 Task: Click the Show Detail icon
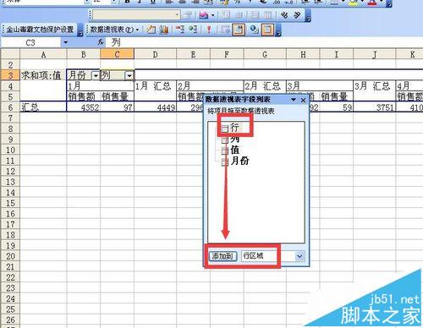click(x=193, y=30)
